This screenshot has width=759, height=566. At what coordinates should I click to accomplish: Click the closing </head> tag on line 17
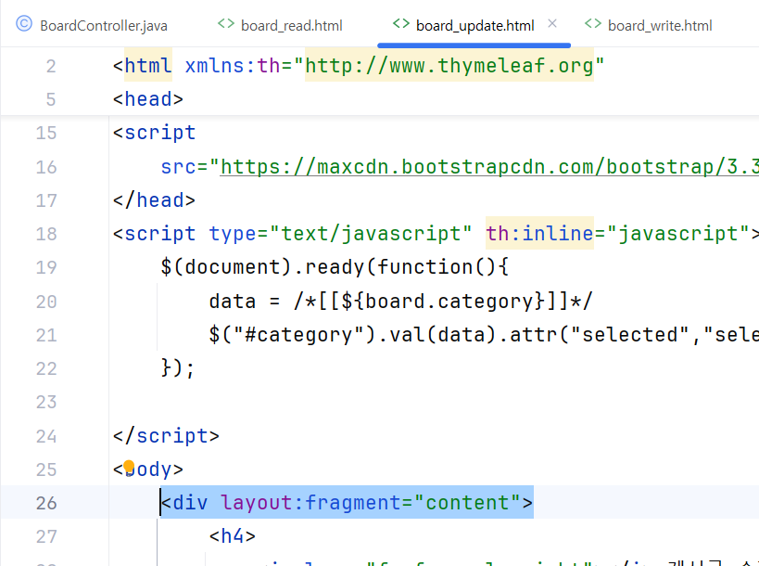coord(154,200)
